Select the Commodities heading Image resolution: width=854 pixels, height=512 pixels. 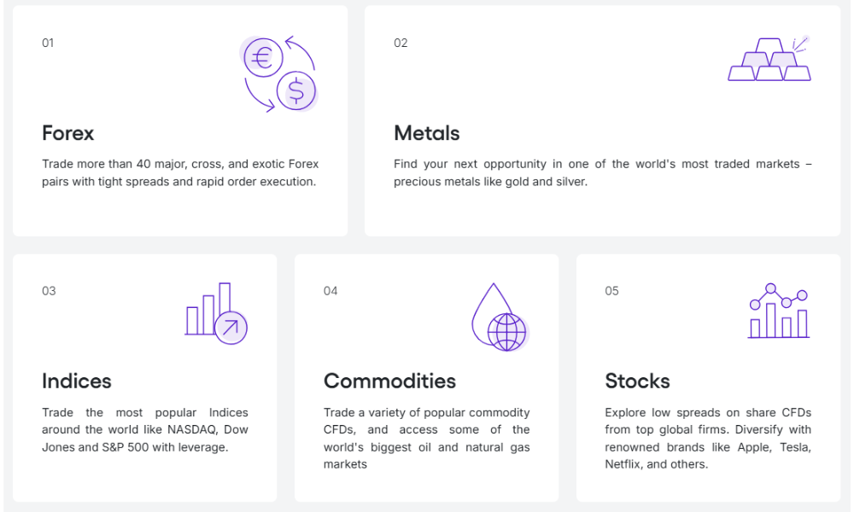[x=389, y=381]
